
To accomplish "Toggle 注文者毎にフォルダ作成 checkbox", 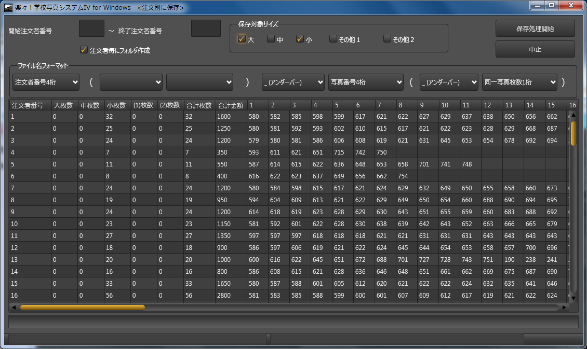I will pyautogui.click(x=84, y=50).
